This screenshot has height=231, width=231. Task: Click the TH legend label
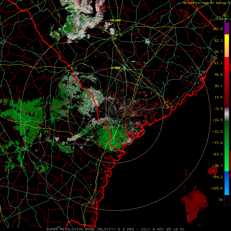coord(220,200)
